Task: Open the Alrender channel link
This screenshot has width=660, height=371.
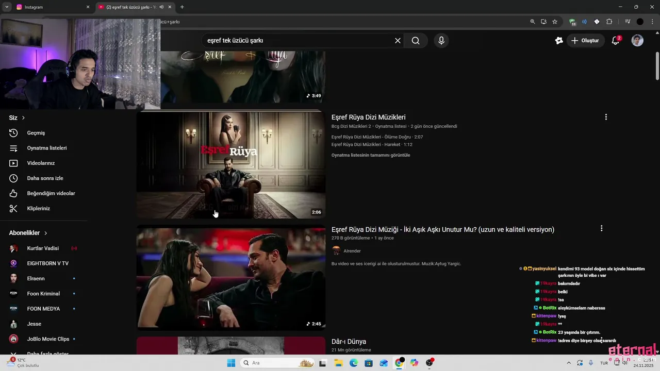Action: (352, 251)
